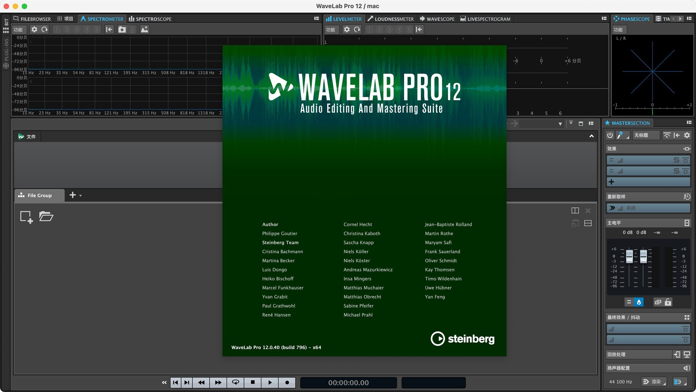Click the playback processing monitor icon
The height and width of the screenshot is (392, 696).
tap(687, 355)
